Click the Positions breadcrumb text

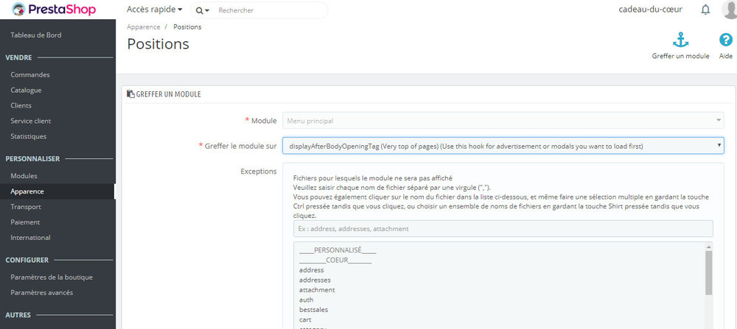(187, 27)
